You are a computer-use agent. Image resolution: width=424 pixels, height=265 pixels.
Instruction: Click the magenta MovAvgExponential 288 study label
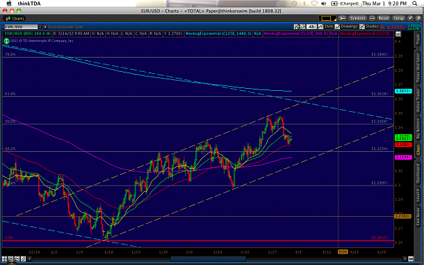coord(296,34)
